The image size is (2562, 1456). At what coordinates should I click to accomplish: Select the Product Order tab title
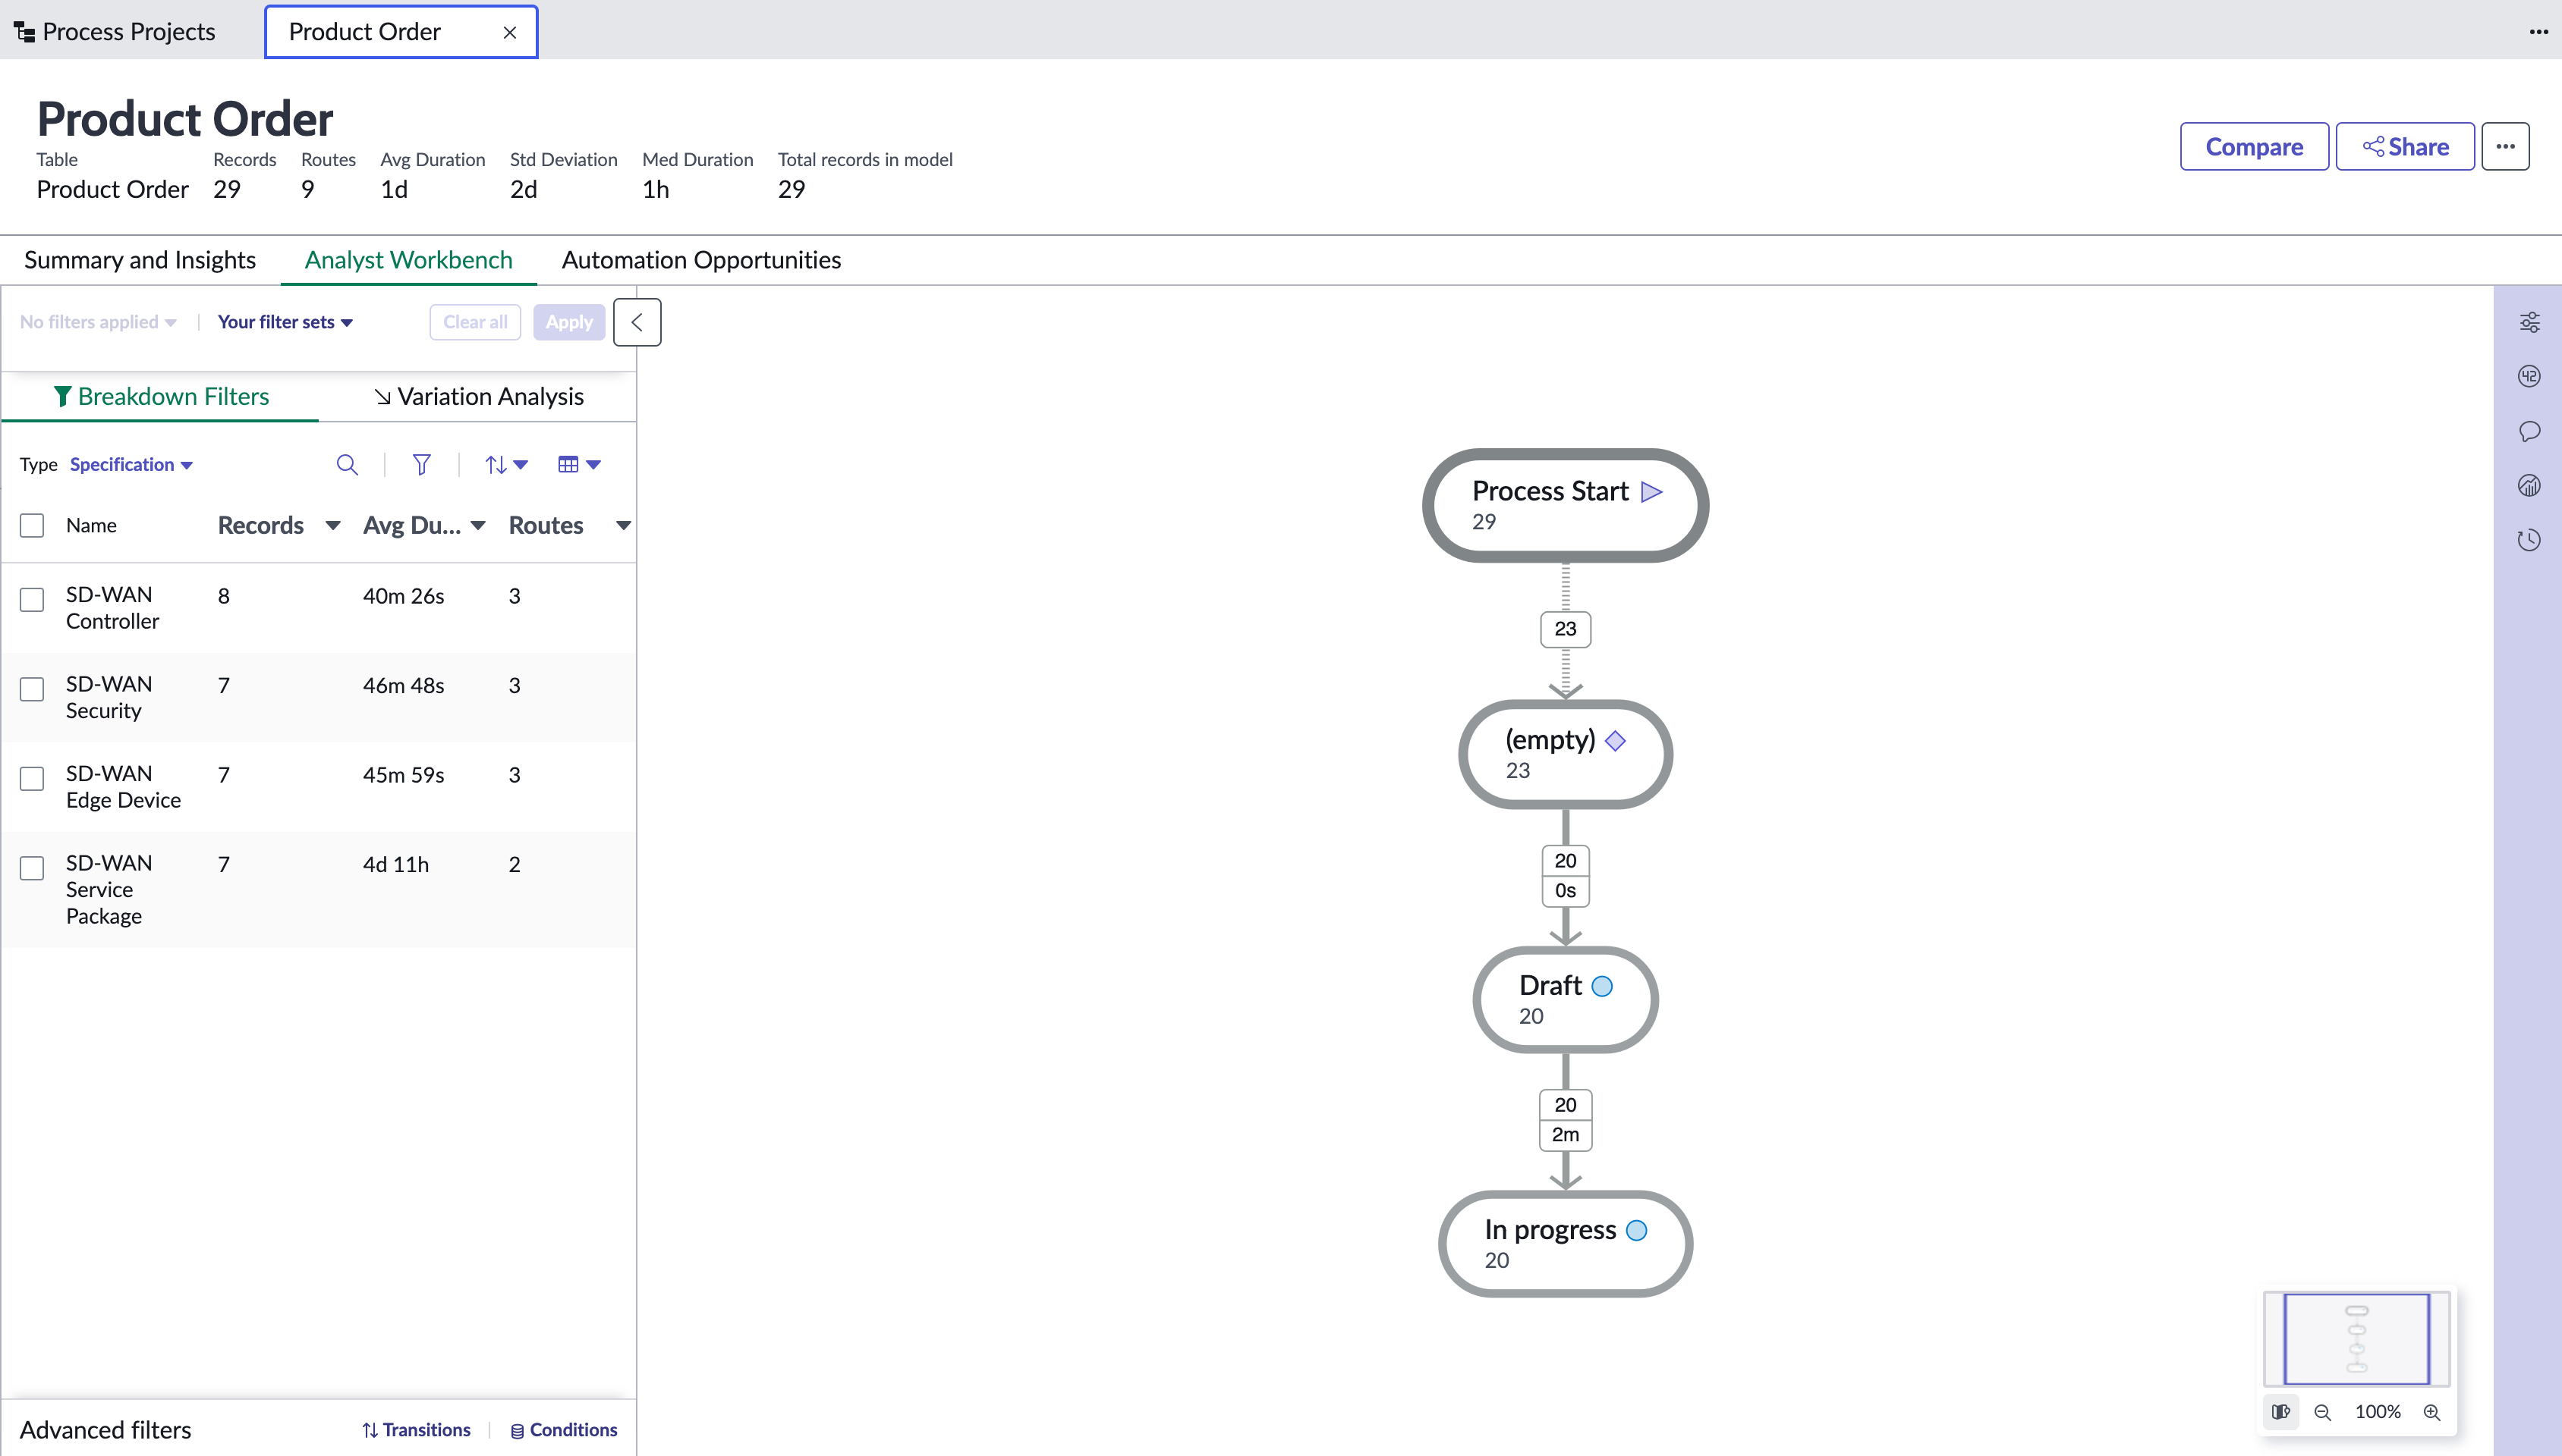pos(365,32)
